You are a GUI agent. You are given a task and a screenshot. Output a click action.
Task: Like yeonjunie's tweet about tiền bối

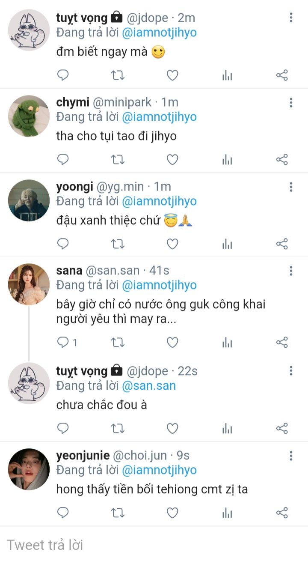pos(172,513)
